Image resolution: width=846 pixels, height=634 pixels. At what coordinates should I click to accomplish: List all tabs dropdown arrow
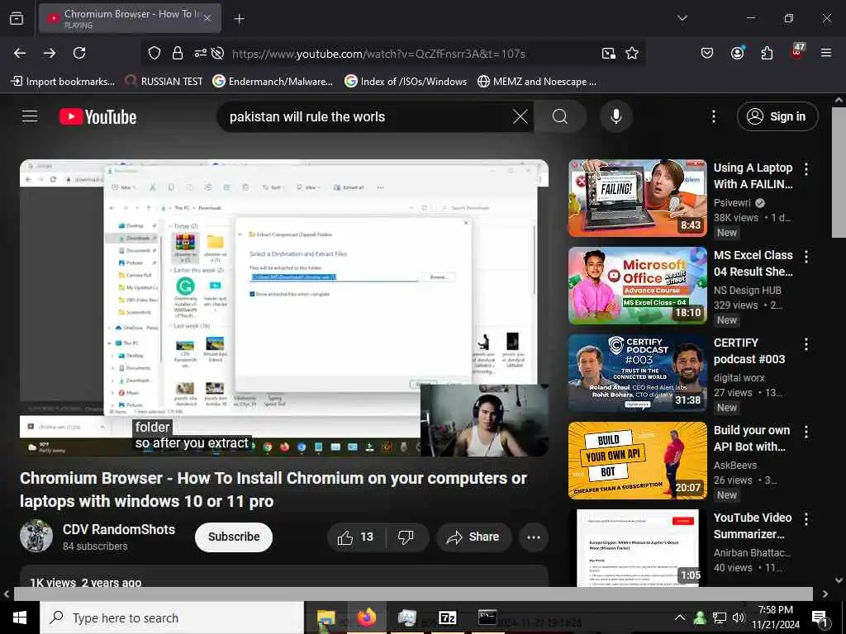(x=682, y=18)
